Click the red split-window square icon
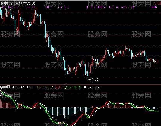The image size is (161, 126). pyautogui.click(x=159, y=4)
